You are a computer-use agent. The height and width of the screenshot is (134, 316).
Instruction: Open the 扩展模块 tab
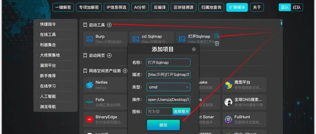click(237, 7)
